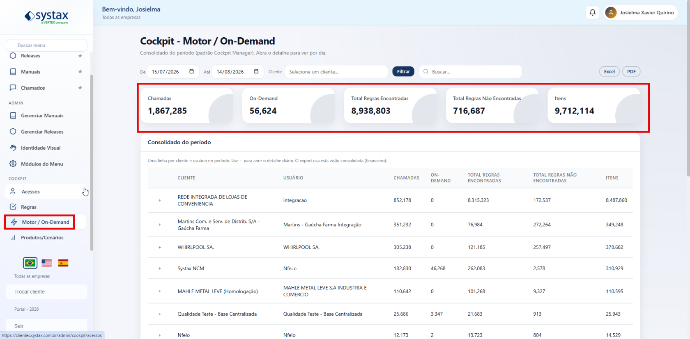Open the De date calendar picker icon

[191, 71]
